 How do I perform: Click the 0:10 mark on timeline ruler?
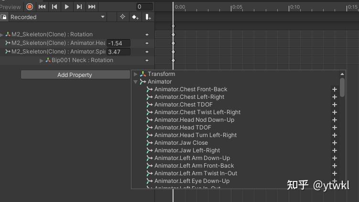[x=294, y=7]
